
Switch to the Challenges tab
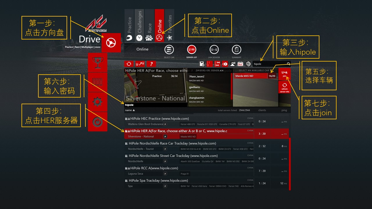(x=139, y=26)
